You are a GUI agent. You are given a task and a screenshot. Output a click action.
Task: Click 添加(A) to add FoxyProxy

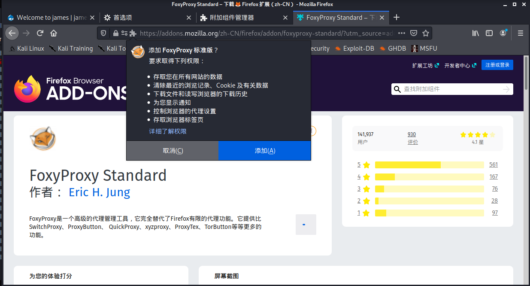[x=265, y=151]
